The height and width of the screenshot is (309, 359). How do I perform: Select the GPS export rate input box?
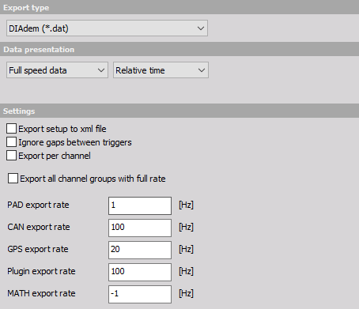pyautogui.click(x=140, y=250)
